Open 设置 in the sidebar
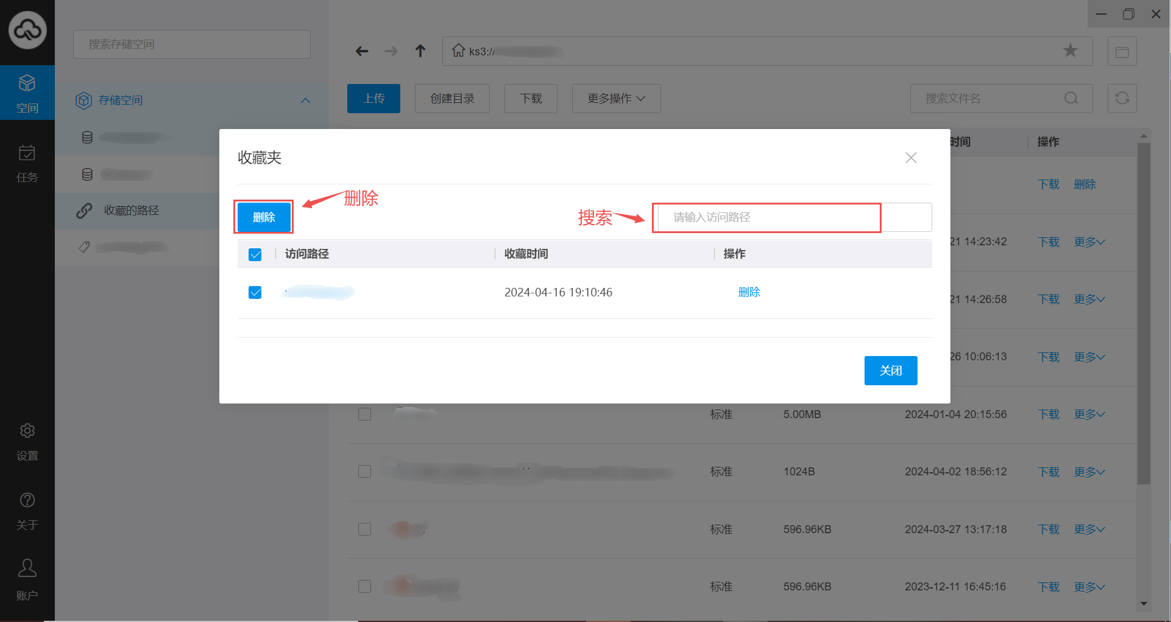The image size is (1171, 622). [27, 442]
